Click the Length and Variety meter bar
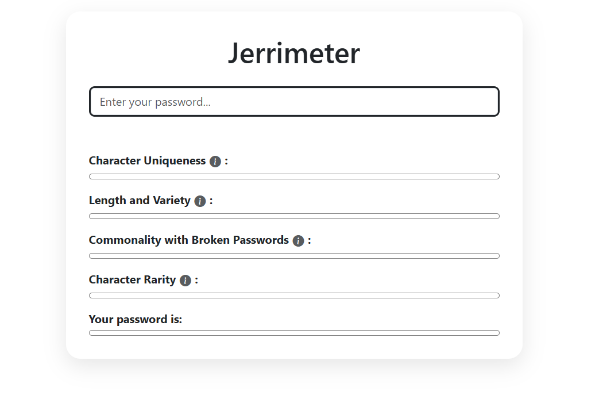 (294, 216)
